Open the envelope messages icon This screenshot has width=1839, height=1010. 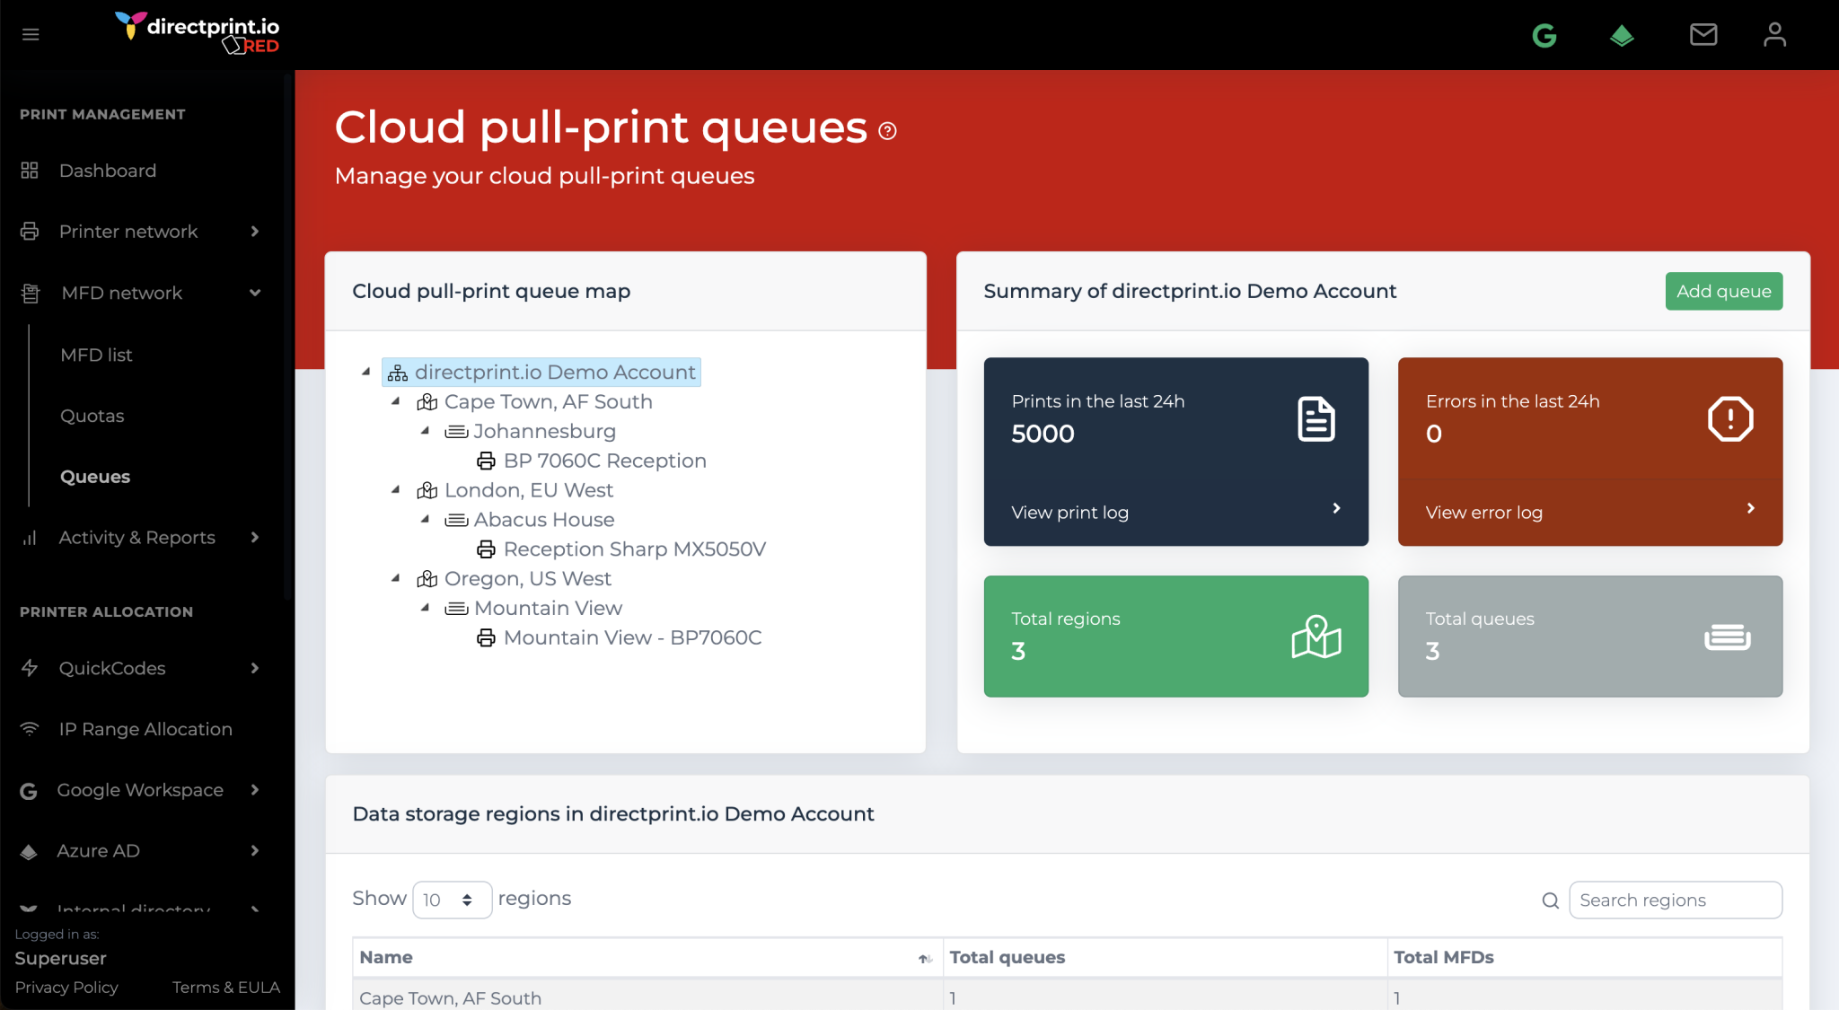pyautogui.click(x=1702, y=35)
